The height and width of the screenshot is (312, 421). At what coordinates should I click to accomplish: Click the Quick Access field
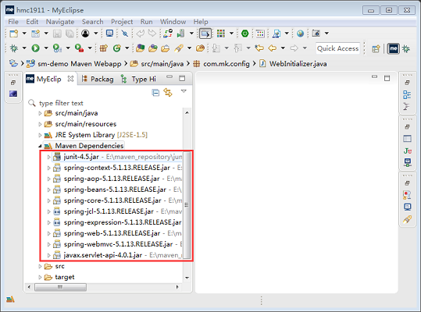coord(337,48)
